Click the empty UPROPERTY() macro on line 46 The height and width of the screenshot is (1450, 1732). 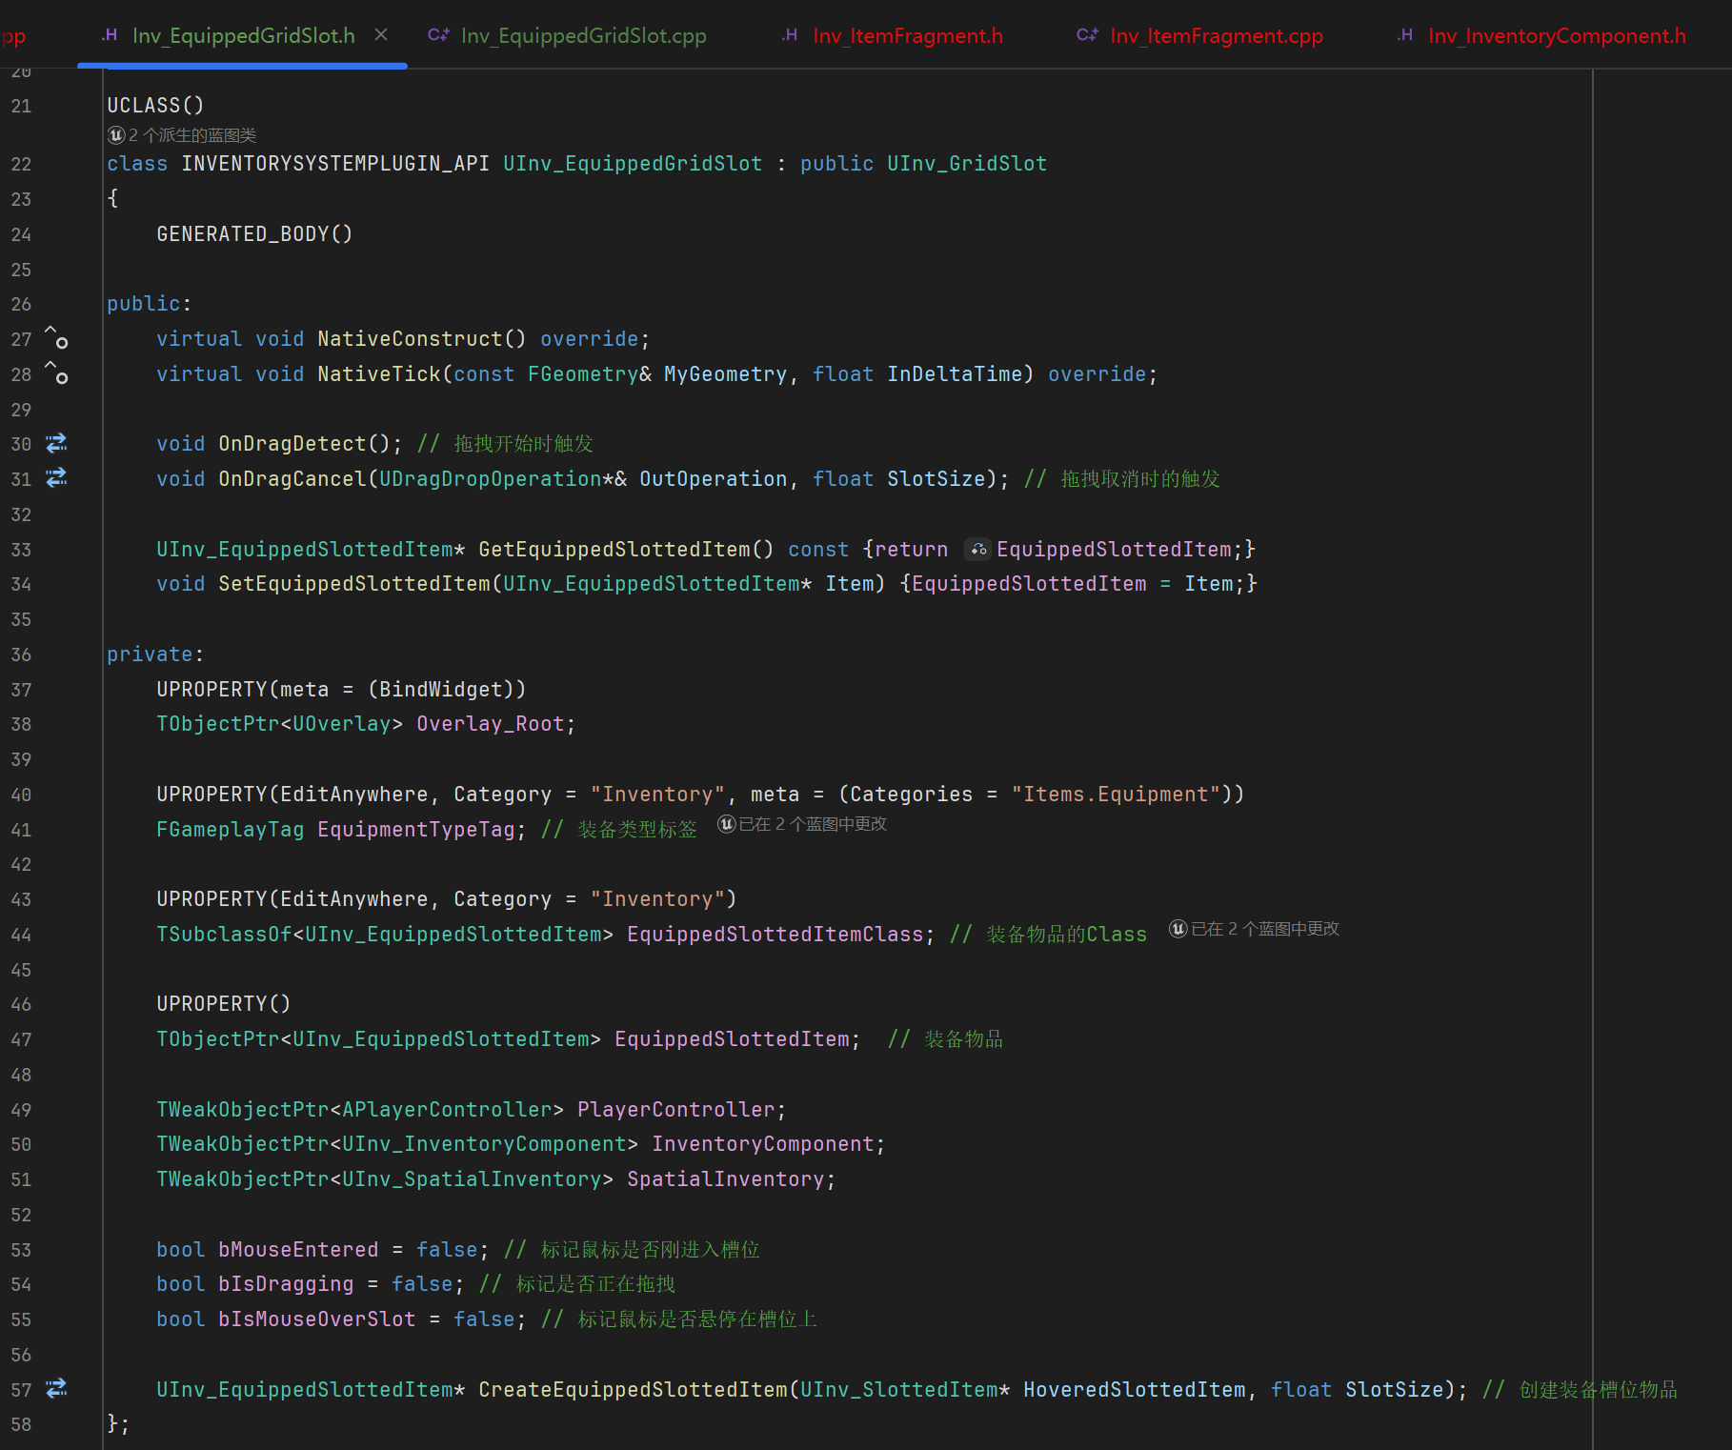coord(224,1004)
